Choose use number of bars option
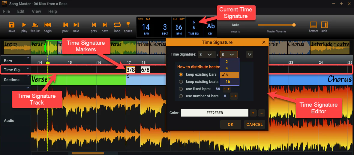Image resolution: width=354 pixels, height=155 pixels. pyautogui.click(x=181, y=96)
